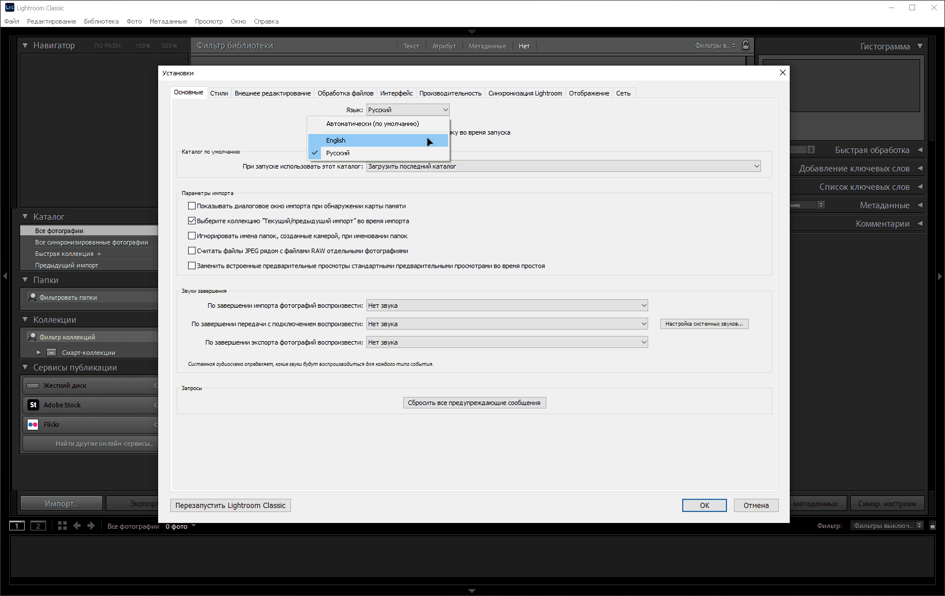
Task: Click Импорт button in library
Action: click(62, 503)
